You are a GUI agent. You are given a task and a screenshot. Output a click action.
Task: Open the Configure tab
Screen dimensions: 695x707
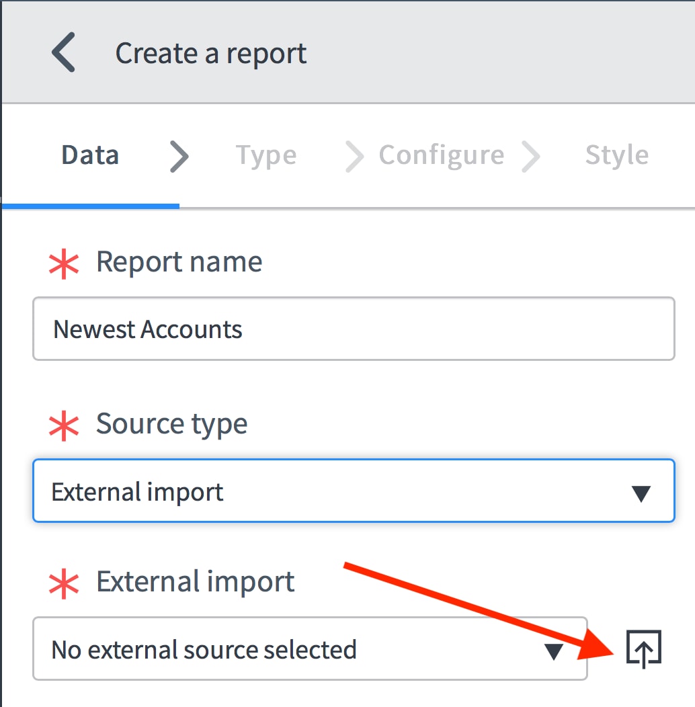(441, 155)
